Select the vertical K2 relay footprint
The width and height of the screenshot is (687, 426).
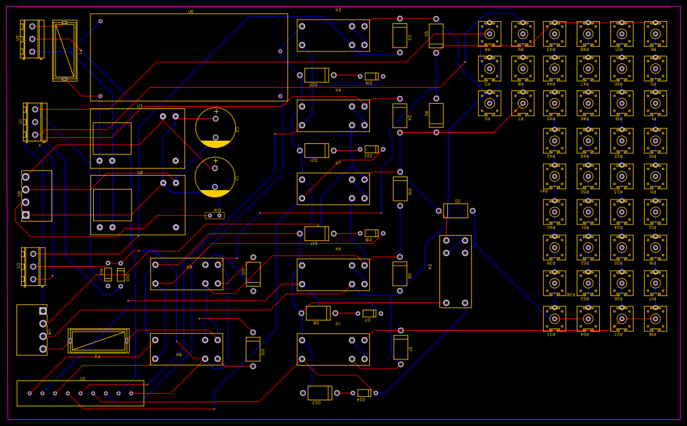pyautogui.click(x=455, y=271)
